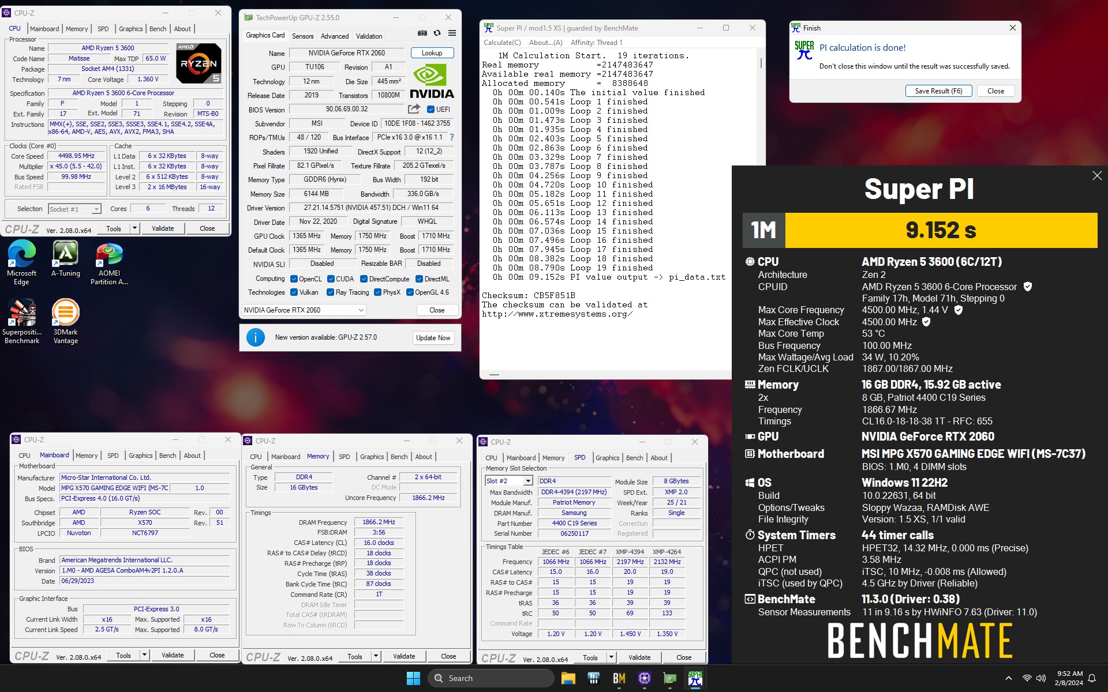Click the GPU-Z screenshot camera icon

(422, 33)
